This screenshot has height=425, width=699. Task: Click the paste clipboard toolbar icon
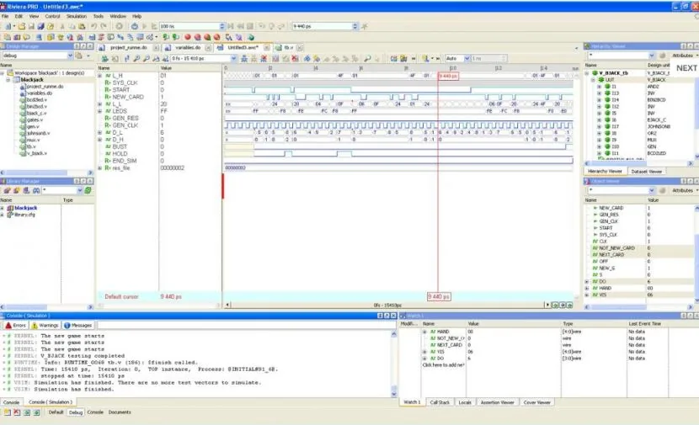82,26
